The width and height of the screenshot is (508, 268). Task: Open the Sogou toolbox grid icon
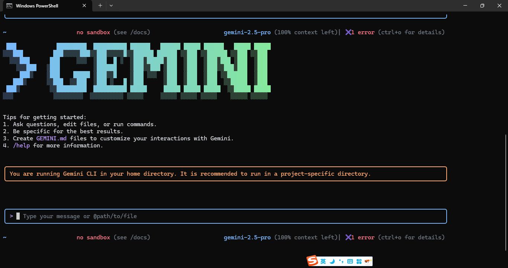(x=359, y=262)
